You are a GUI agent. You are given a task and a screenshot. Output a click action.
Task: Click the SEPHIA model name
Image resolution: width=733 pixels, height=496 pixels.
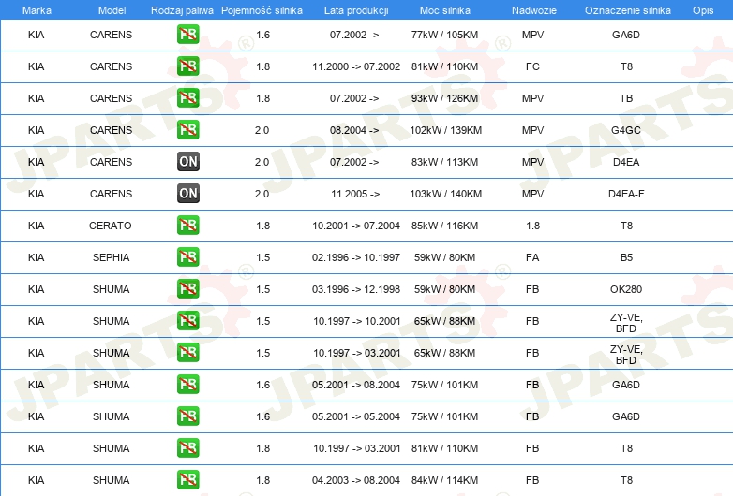point(111,257)
